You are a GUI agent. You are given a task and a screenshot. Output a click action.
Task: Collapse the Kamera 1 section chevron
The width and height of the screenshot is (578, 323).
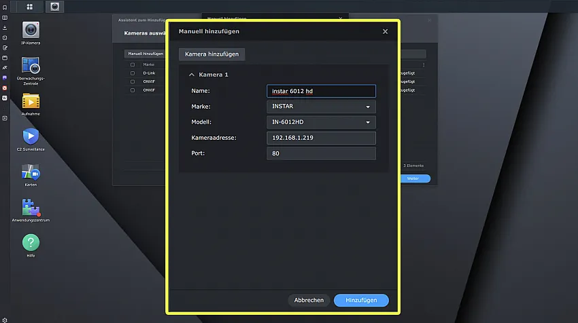click(191, 75)
